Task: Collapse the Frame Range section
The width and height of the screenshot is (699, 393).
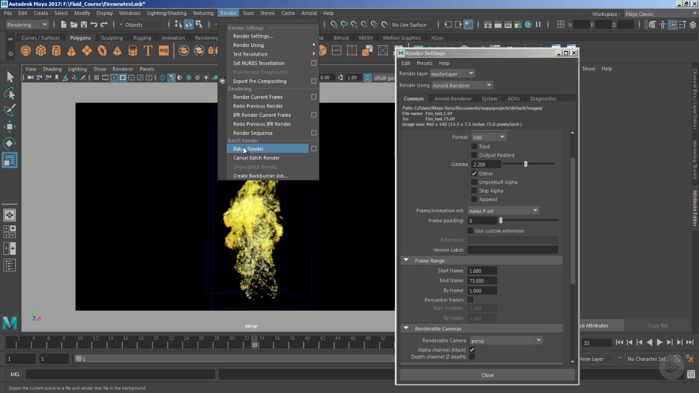Action: click(x=406, y=260)
